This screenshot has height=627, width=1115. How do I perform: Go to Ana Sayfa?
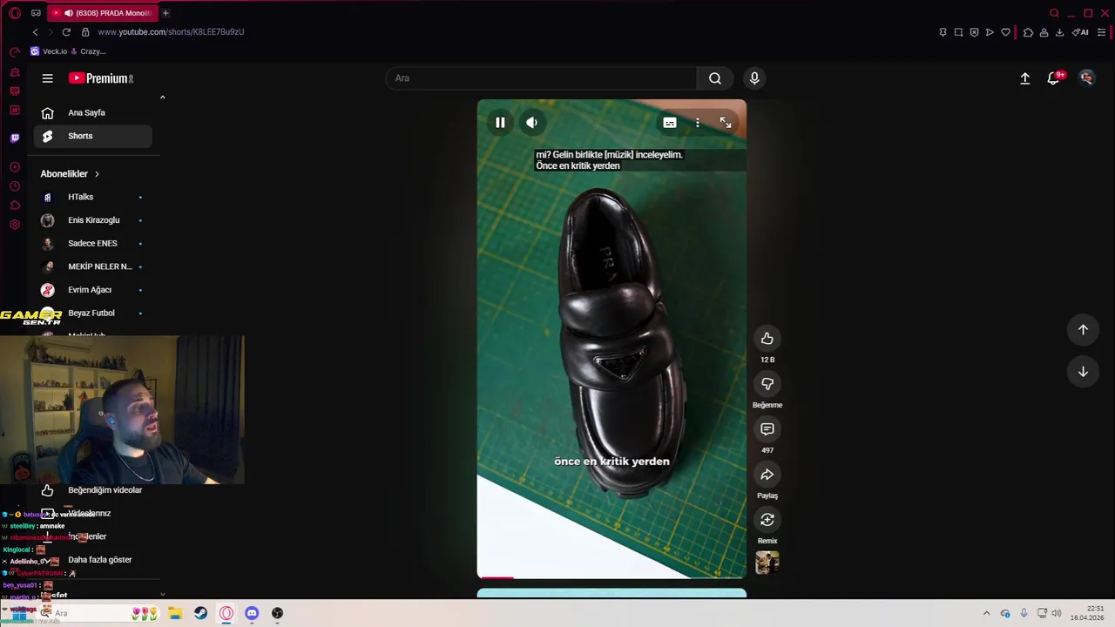(x=92, y=112)
